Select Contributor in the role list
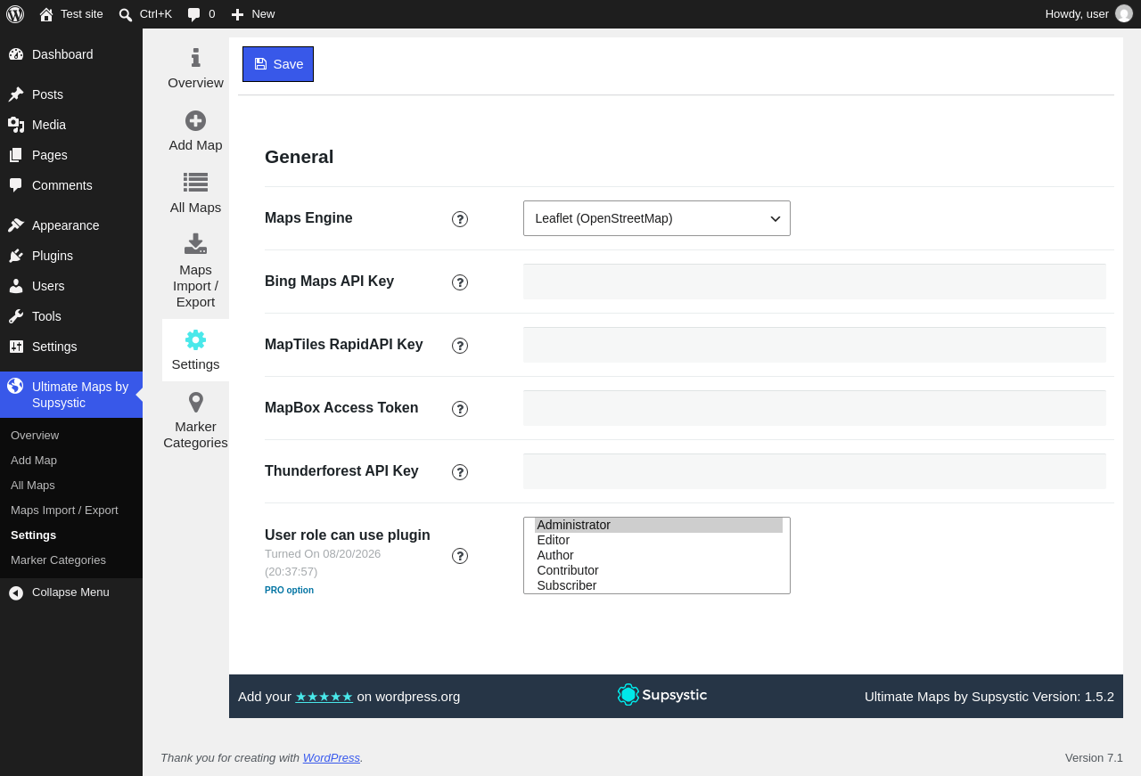1141x776 pixels. [659, 570]
